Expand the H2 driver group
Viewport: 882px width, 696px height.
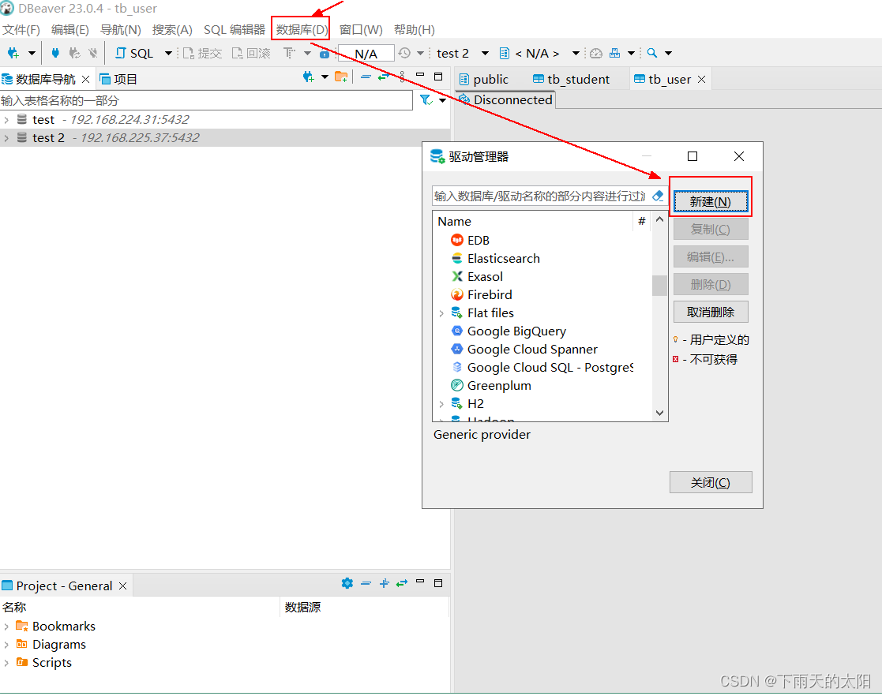[441, 404]
